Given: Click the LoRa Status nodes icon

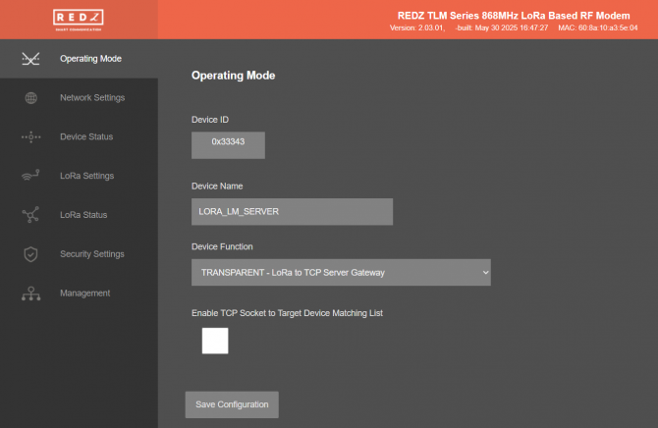Looking at the screenshot, I should [30, 214].
